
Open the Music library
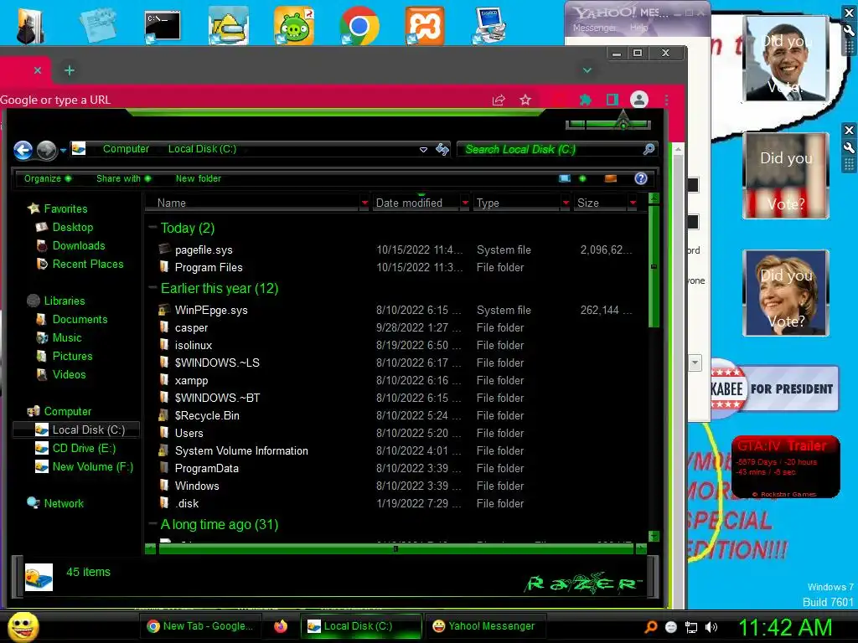click(x=67, y=338)
